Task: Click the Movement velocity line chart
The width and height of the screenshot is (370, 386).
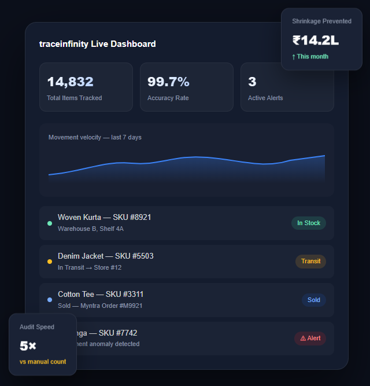Action: [187, 169]
